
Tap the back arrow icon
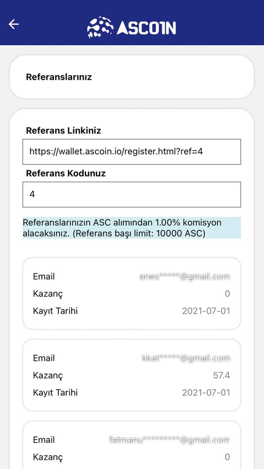coord(14,24)
